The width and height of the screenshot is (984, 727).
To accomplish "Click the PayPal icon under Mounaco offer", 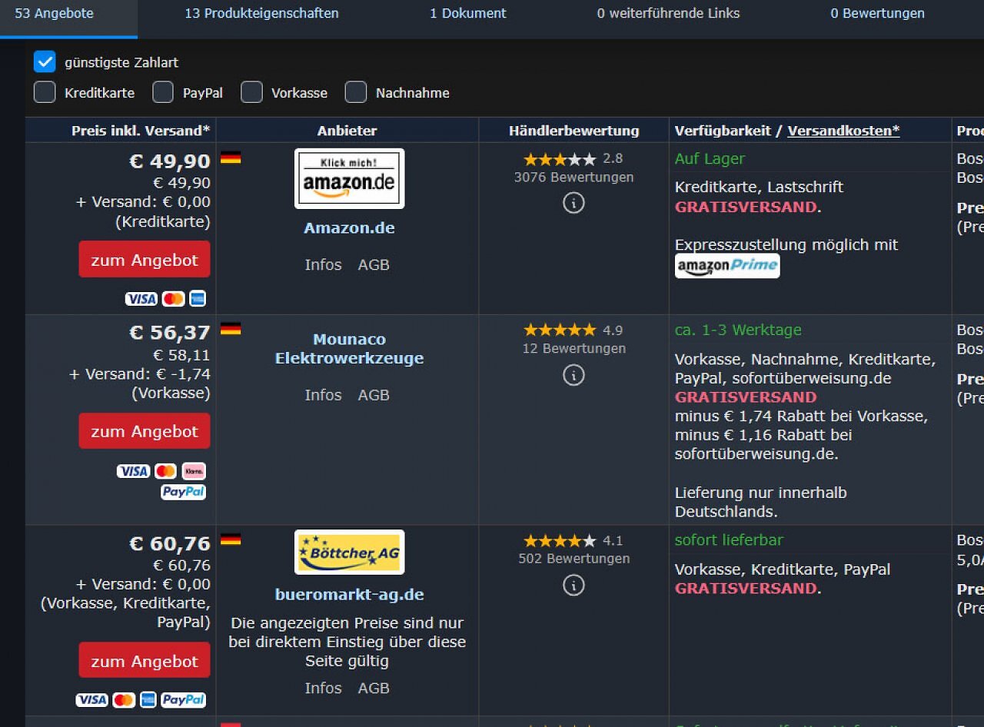I will tap(184, 492).
